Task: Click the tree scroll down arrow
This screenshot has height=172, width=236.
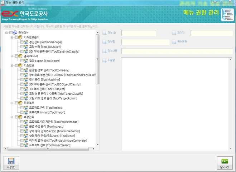Action: [x=97, y=145]
